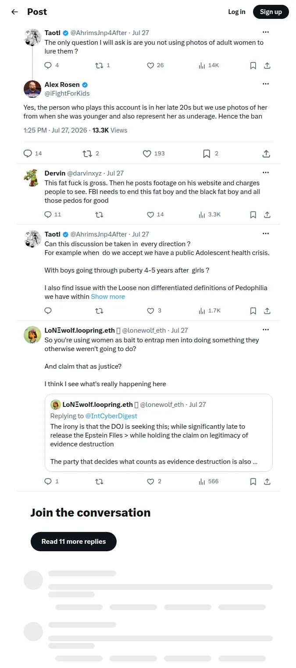Bookmark Alex Rosen's main post

(x=210, y=154)
